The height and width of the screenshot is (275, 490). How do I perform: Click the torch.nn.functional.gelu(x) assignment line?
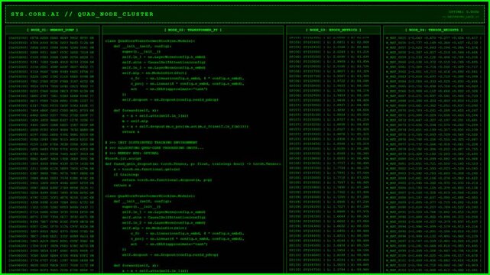click(147, 169)
